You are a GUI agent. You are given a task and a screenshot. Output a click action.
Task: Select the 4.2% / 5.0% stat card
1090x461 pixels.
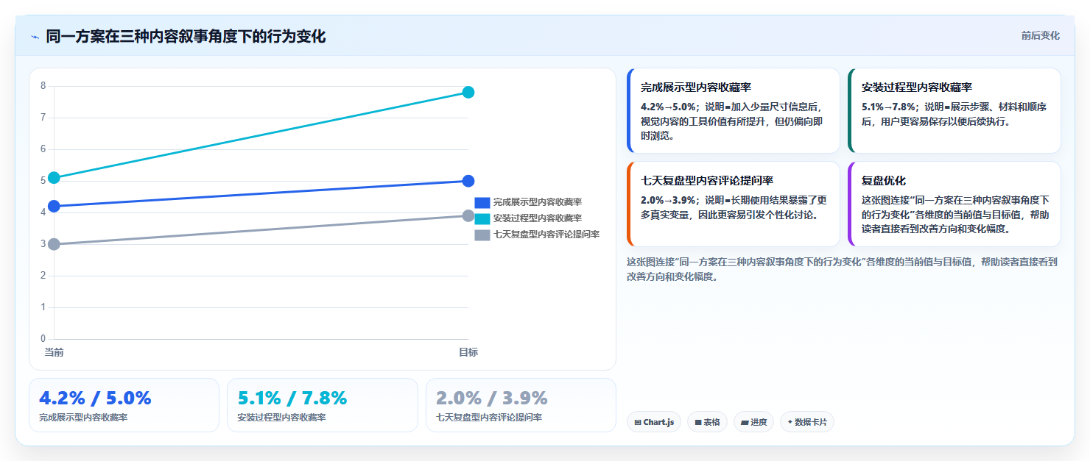click(x=124, y=405)
